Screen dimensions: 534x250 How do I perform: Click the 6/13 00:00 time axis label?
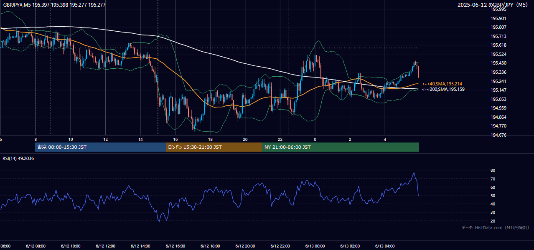point(315,246)
